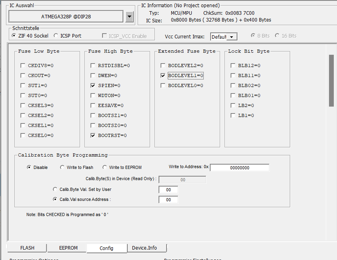This screenshot has height=260, width=337.
Task: Click the Calib.Val source address field
Action: click(x=168, y=200)
